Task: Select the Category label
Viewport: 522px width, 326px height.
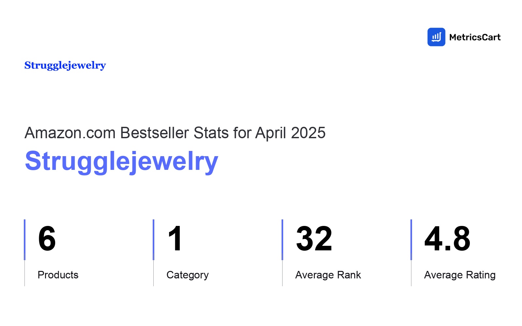Action: (188, 275)
